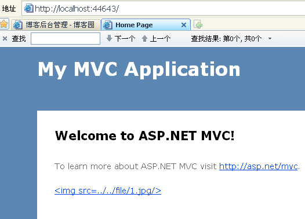Click the address bar URL field
Screen dimensions: 305x219
point(164,8)
